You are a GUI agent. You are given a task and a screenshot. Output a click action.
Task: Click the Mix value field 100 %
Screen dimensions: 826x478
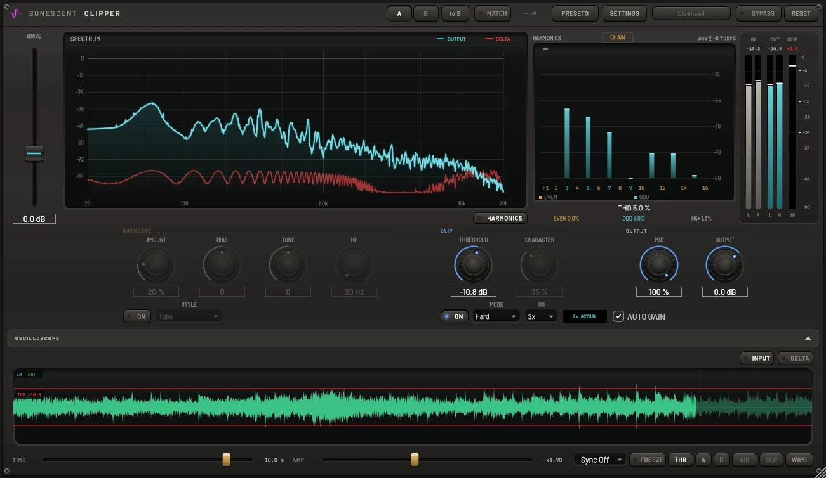click(x=659, y=292)
